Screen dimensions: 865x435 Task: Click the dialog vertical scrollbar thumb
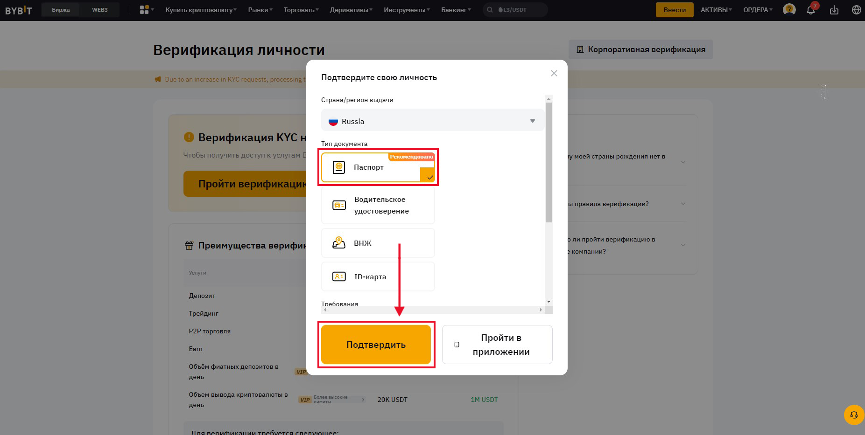[549, 162]
